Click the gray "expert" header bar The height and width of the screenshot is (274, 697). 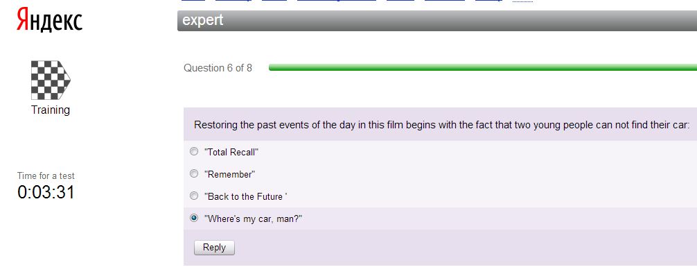[x=437, y=21]
